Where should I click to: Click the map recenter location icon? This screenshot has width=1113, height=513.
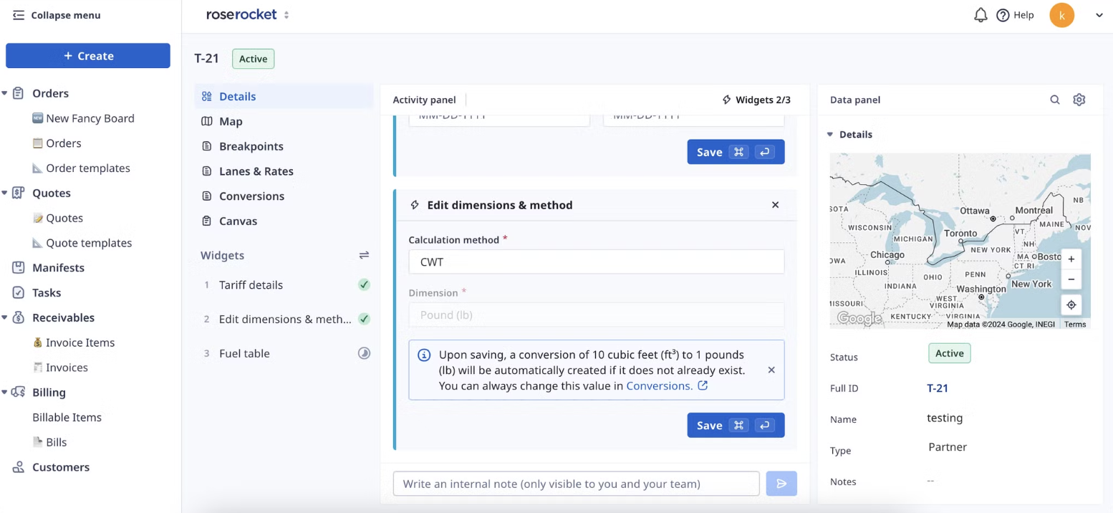coord(1071,305)
